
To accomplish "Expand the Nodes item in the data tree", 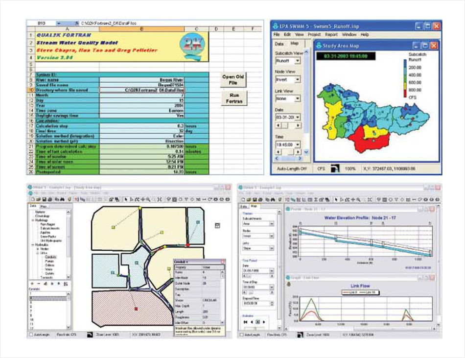I will click(38, 249).
